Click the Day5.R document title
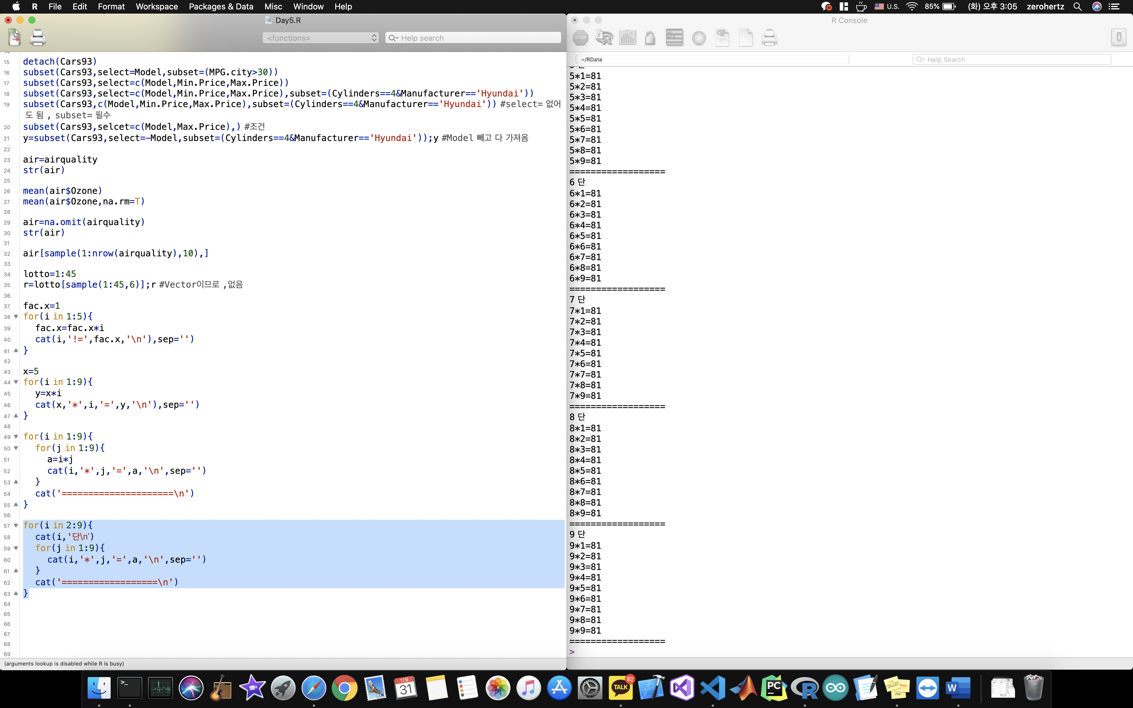The height and width of the screenshot is (708, 1133). click(288, 20)
